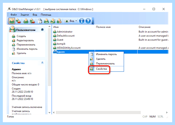Click the rename user toolbar icon
This screenshot has width=175, height=125.
click(46, 21)
